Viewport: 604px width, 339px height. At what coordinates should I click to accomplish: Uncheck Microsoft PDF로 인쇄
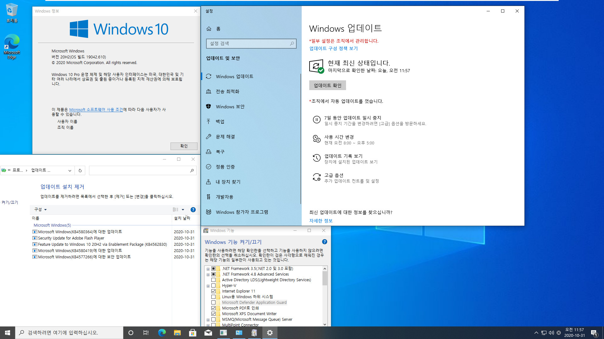(213, 308)
